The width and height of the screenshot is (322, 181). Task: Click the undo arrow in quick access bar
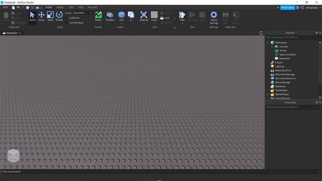tap(18, 8)
